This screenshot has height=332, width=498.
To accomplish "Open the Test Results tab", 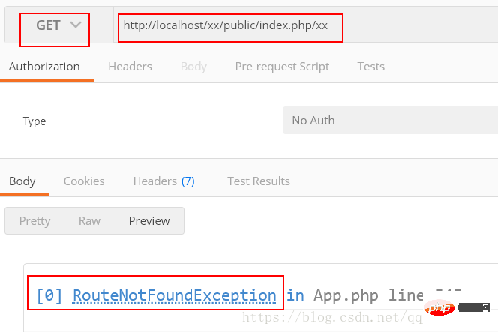I will 259,181.
